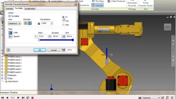This screenshot has width=176, height=99.
Task: Go to end of animation timeline
Action: pyautogui.click(x=23, y=98)
